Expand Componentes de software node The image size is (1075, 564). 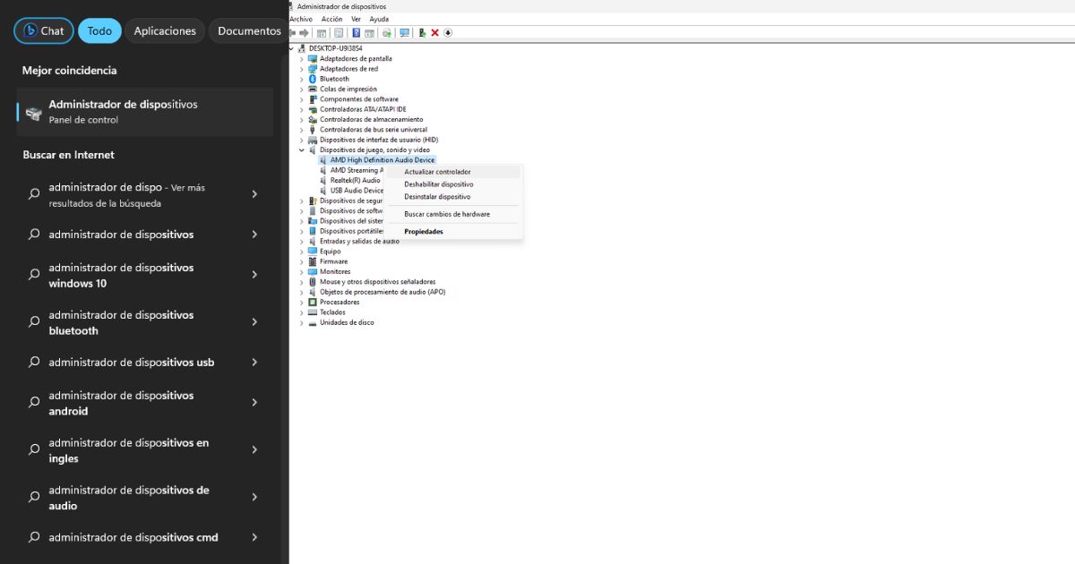click(x=302, y=99)
